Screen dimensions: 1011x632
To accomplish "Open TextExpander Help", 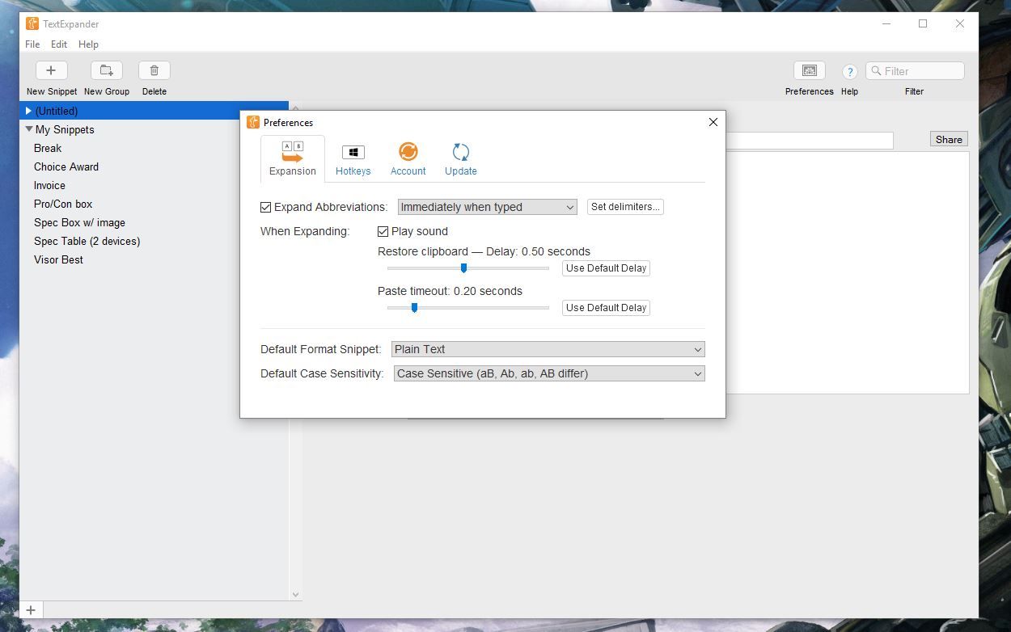I will (850, 77).
